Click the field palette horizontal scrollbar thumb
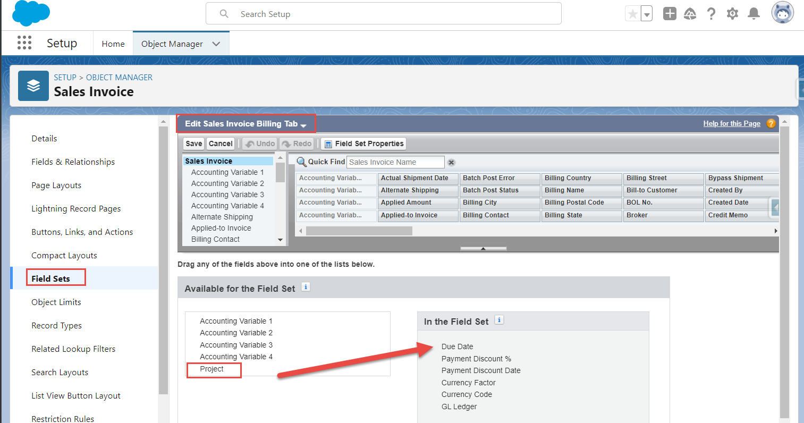 point(359,231)
